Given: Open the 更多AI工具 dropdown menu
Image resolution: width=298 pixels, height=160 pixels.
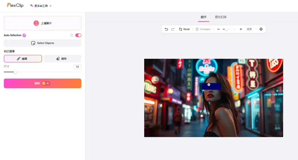Looking at the screenshot, I should click(x=41, y=6).
